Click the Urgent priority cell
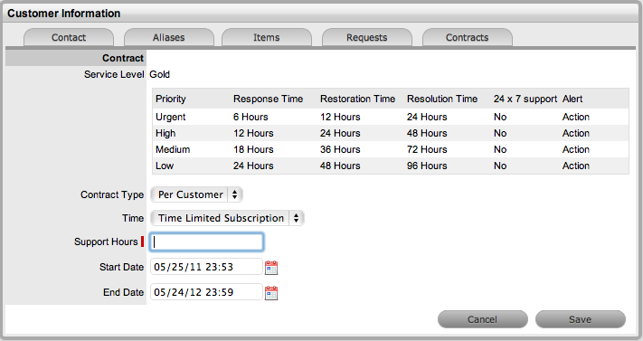Screen dimensions: 643x341 (171, 117)
